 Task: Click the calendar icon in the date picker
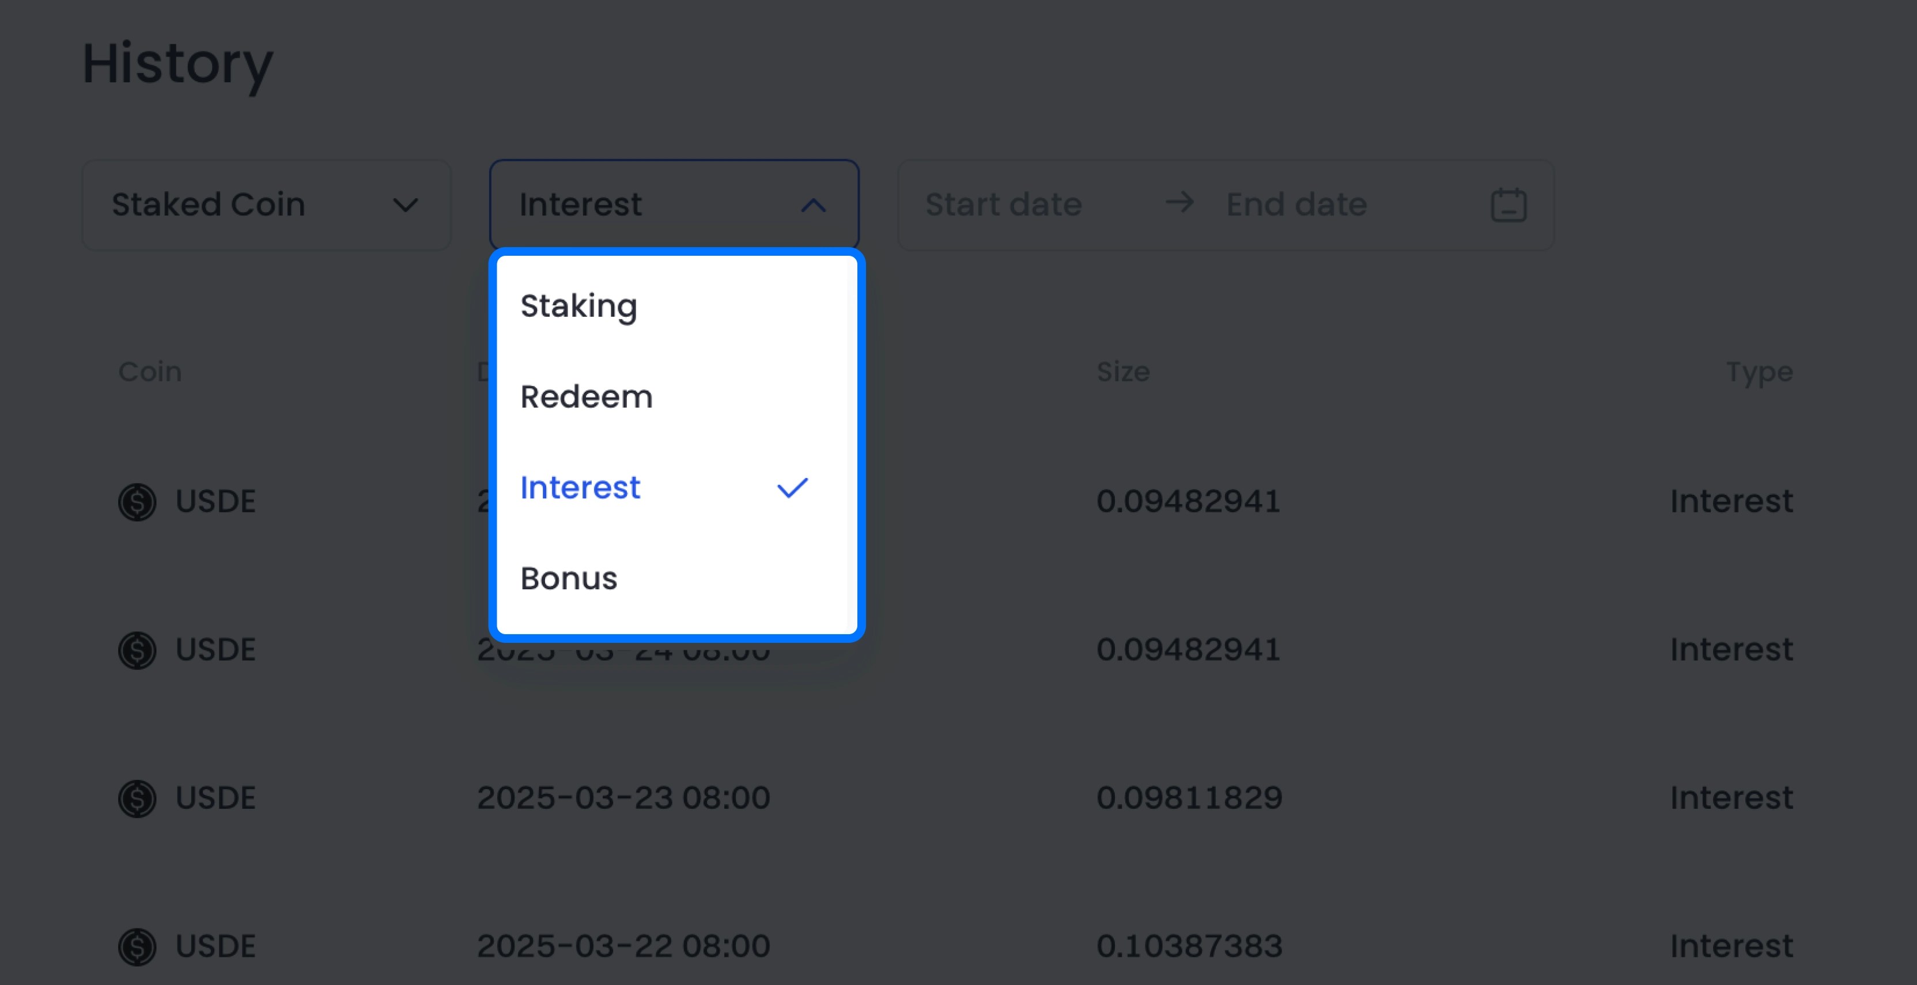[x=1508, y=204]
